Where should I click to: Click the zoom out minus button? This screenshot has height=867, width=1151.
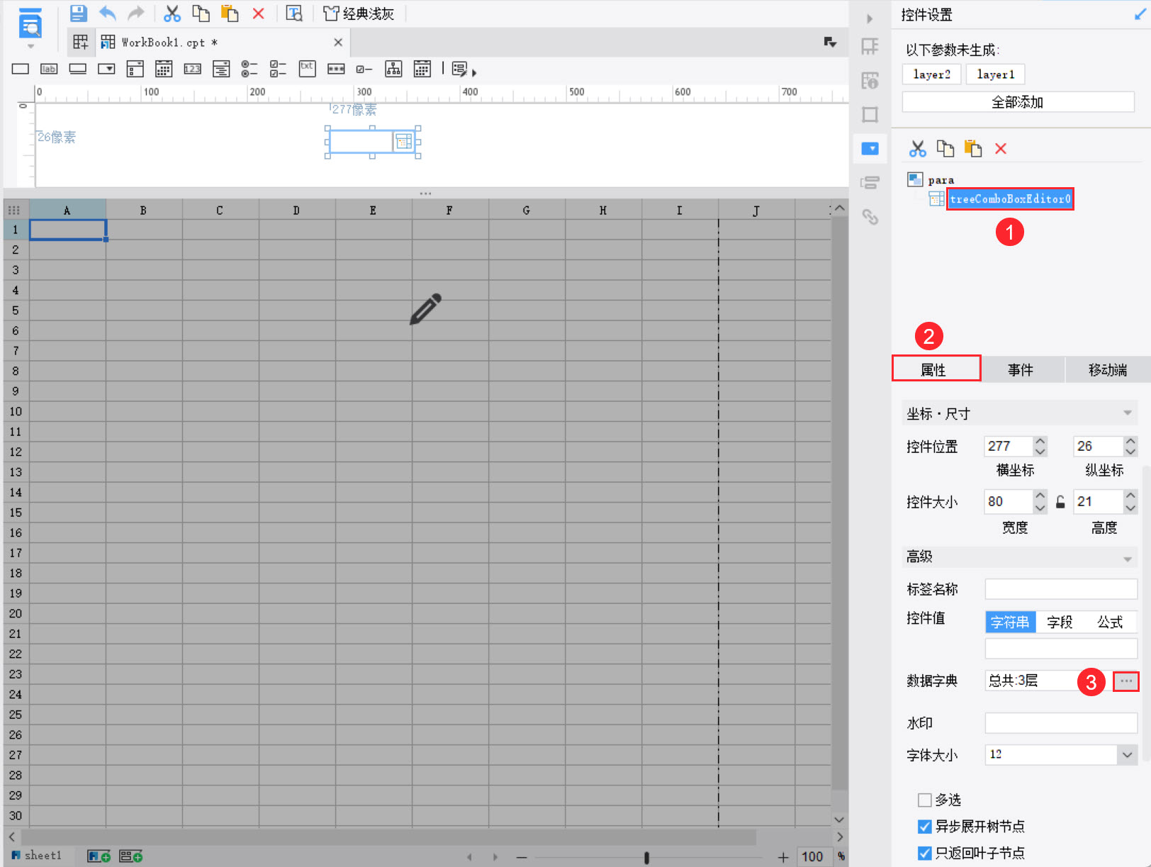pyautogui.click(x=522, y=857)
